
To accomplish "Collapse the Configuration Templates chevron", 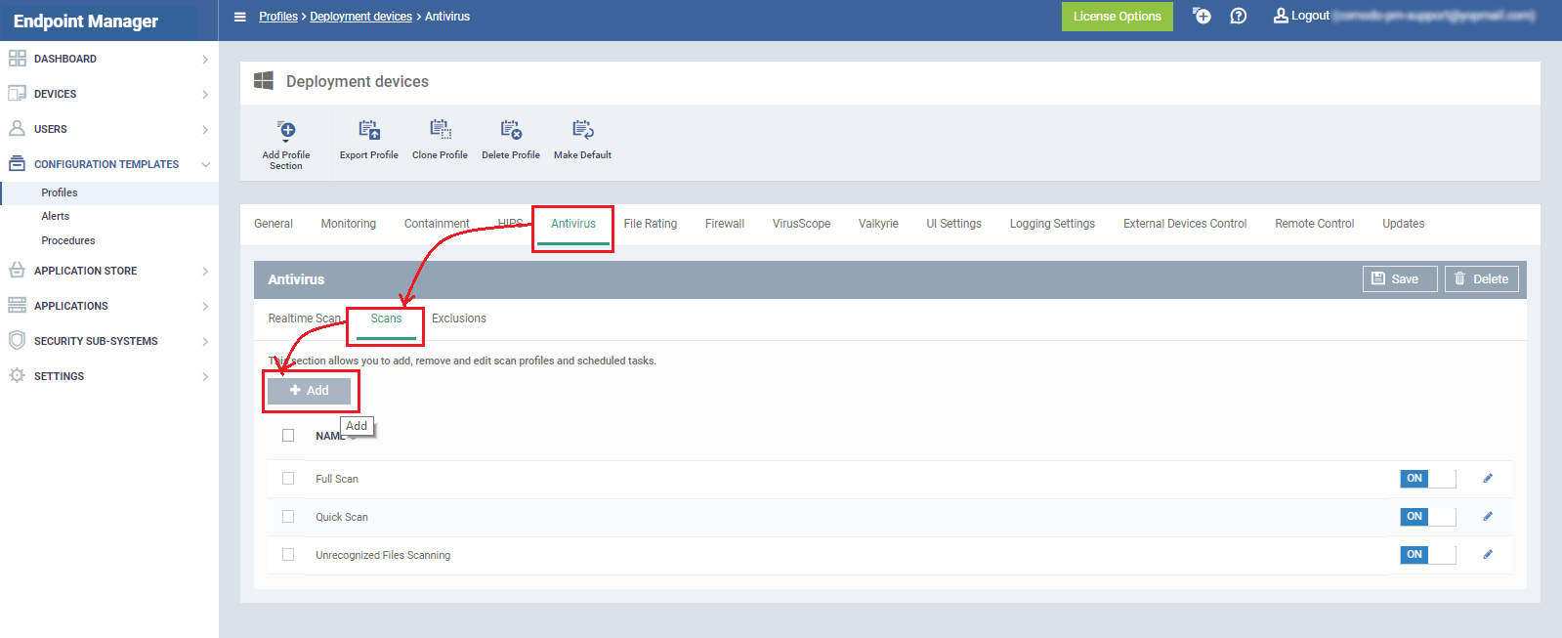I will [205, 165].
